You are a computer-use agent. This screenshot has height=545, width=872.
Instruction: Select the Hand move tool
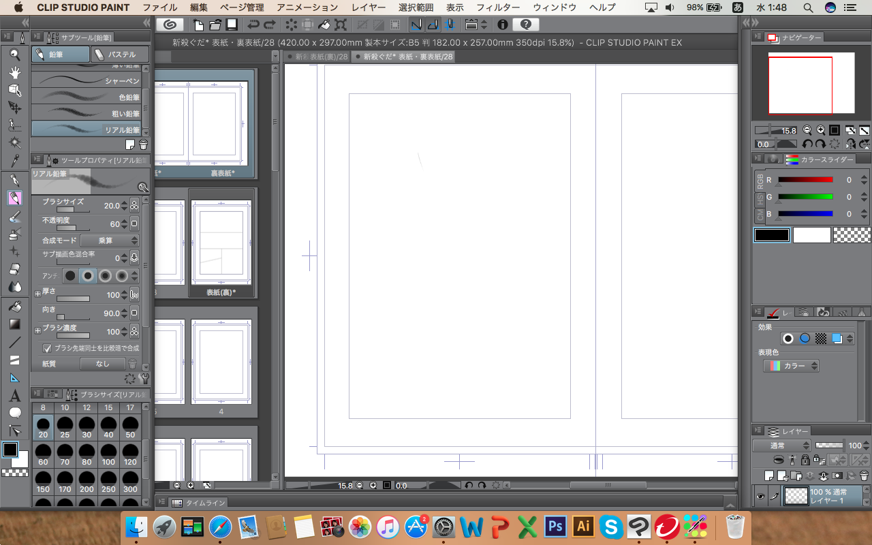click(x=14, y=72)
